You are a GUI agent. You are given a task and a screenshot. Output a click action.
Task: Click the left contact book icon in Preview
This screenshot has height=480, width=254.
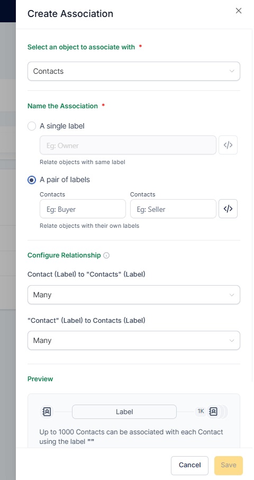pos(47,412)
